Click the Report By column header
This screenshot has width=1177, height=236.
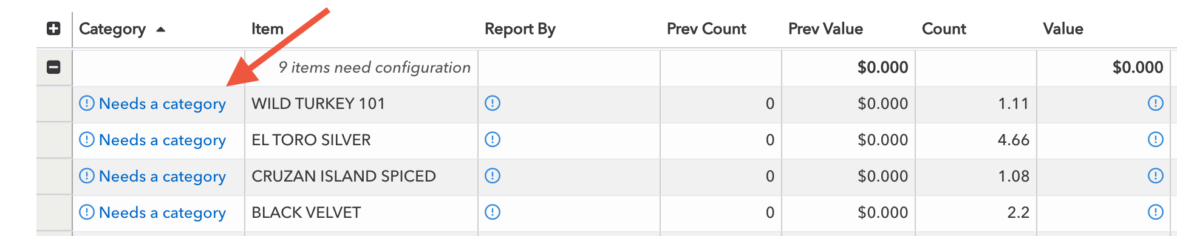520,29
